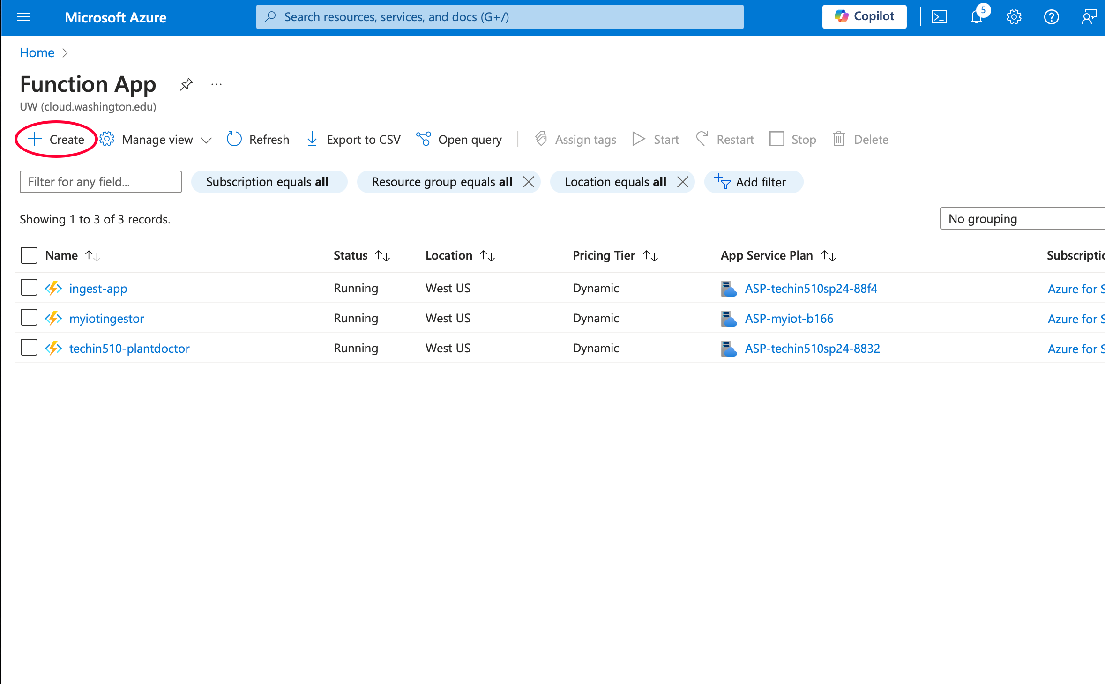
Task: Click the Export to CSV download icon
Action: pos(312,139)
